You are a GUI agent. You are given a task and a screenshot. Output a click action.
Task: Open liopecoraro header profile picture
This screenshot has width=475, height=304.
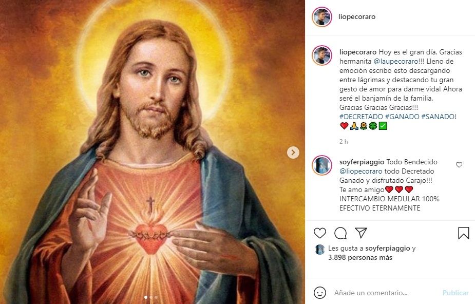pyautogui.click(x=322, y=16)
